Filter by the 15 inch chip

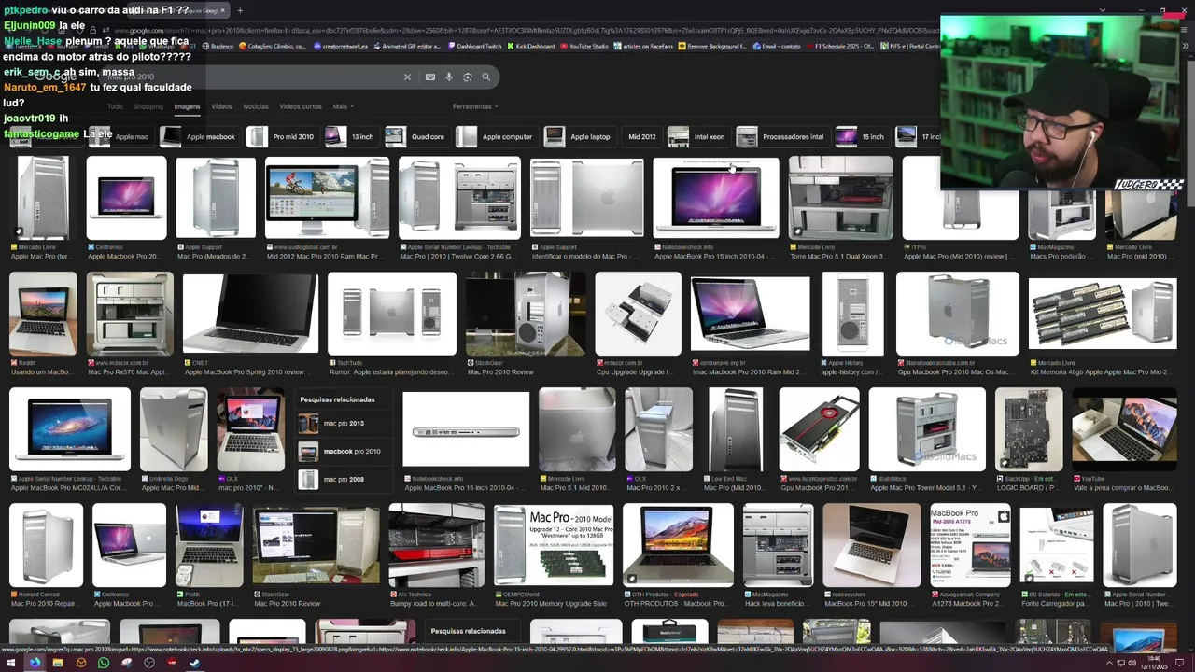(x=862, y=136)
